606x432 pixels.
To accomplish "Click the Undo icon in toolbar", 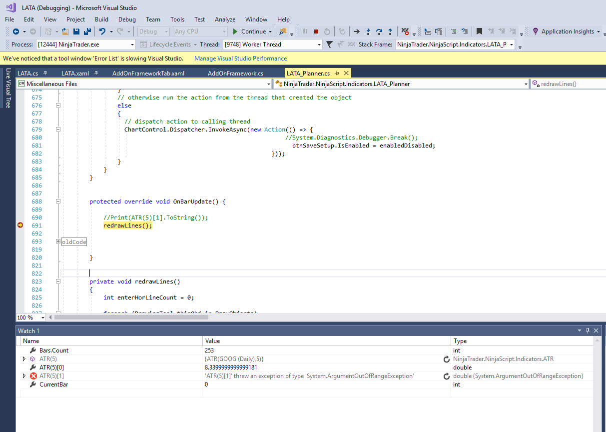I will point(102,31).
